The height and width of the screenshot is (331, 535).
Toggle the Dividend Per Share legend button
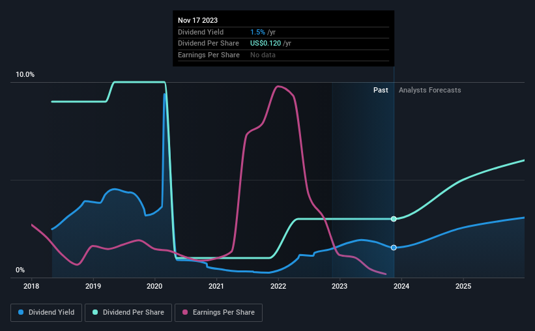[128, 313]
